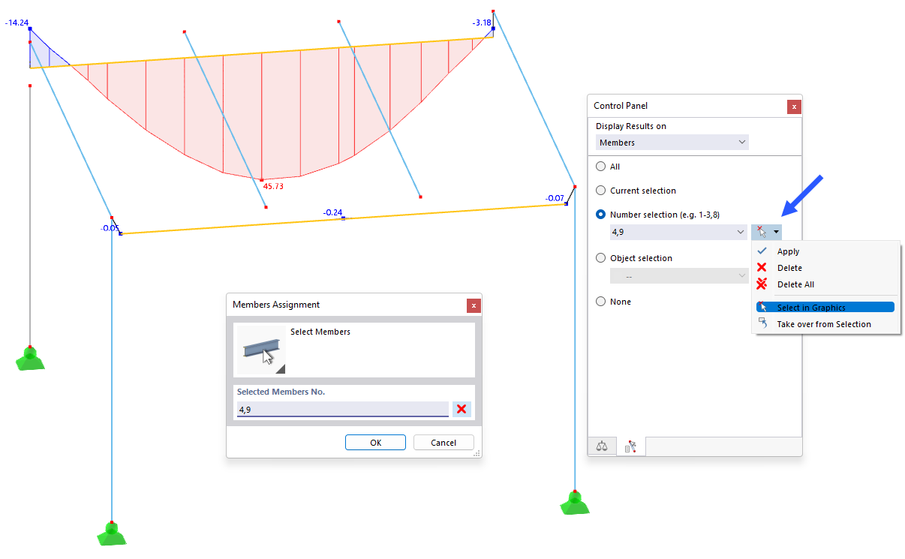Select the Number selection radio option
Image resolution: width=905 pixels, height=559 pixels.
(x=600, y=215)
